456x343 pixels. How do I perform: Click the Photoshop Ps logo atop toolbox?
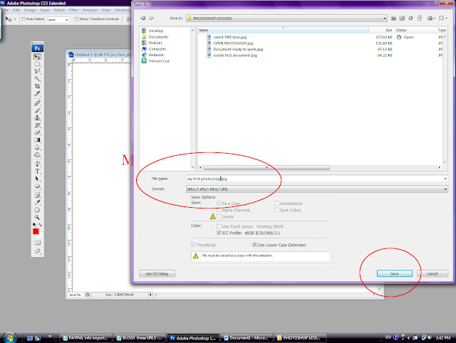(37, 48)
